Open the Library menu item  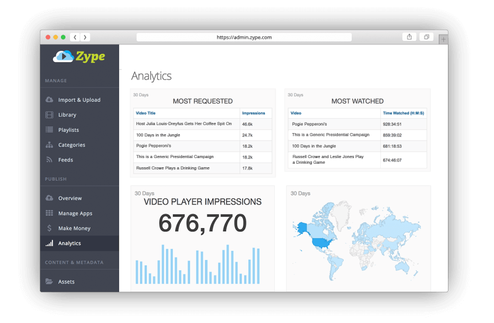[x=67, y=115]
